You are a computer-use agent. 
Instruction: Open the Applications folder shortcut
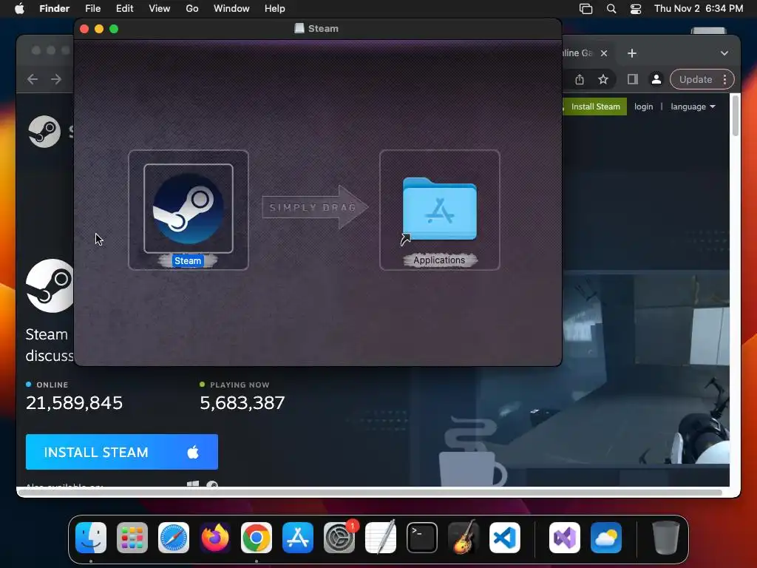439,209
